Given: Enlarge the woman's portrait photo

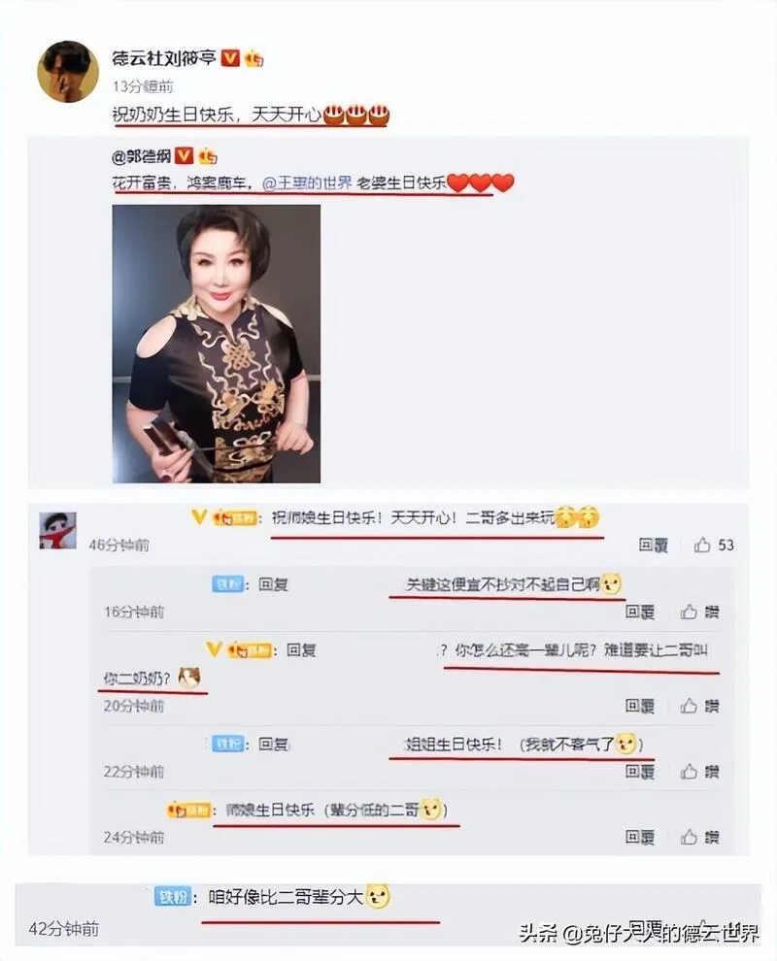Looking at the screenshot, I should coord(216,344).
